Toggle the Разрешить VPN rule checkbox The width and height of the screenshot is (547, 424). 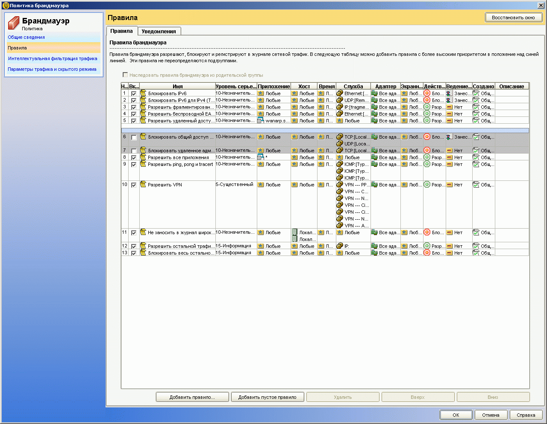pos(134,185)
